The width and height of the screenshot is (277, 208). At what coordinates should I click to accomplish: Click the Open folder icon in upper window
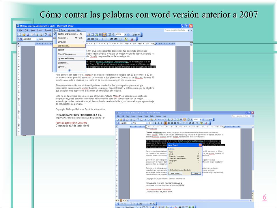coord(24,35)
